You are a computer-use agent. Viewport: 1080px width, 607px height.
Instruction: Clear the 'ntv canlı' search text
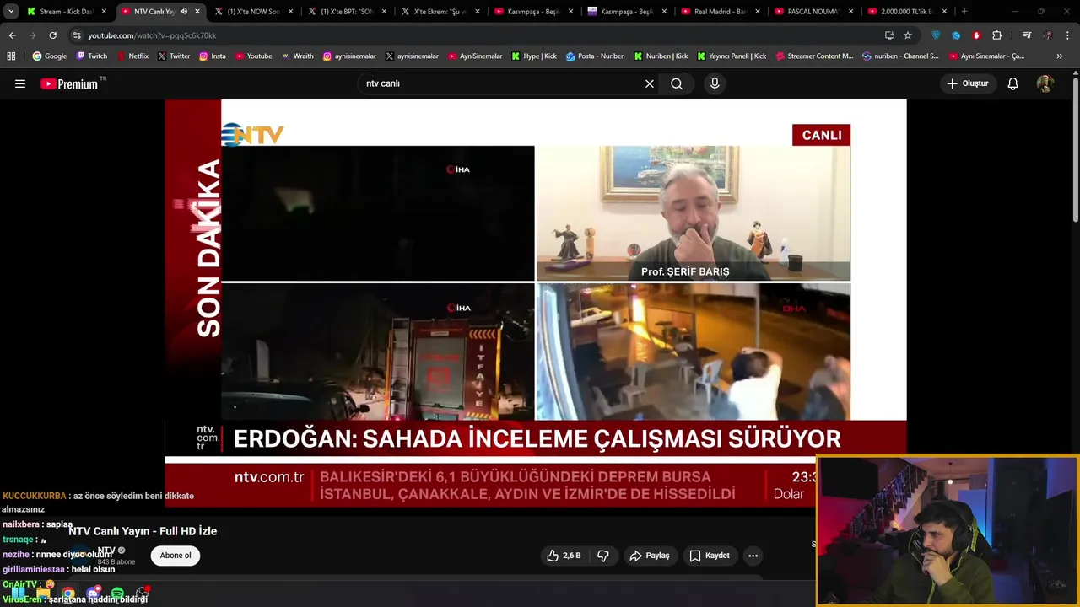click(650, 83)
